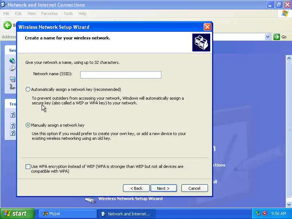Click the USB drive wizard icon
This screenshot has height=219, width=292.
[91, 200]
